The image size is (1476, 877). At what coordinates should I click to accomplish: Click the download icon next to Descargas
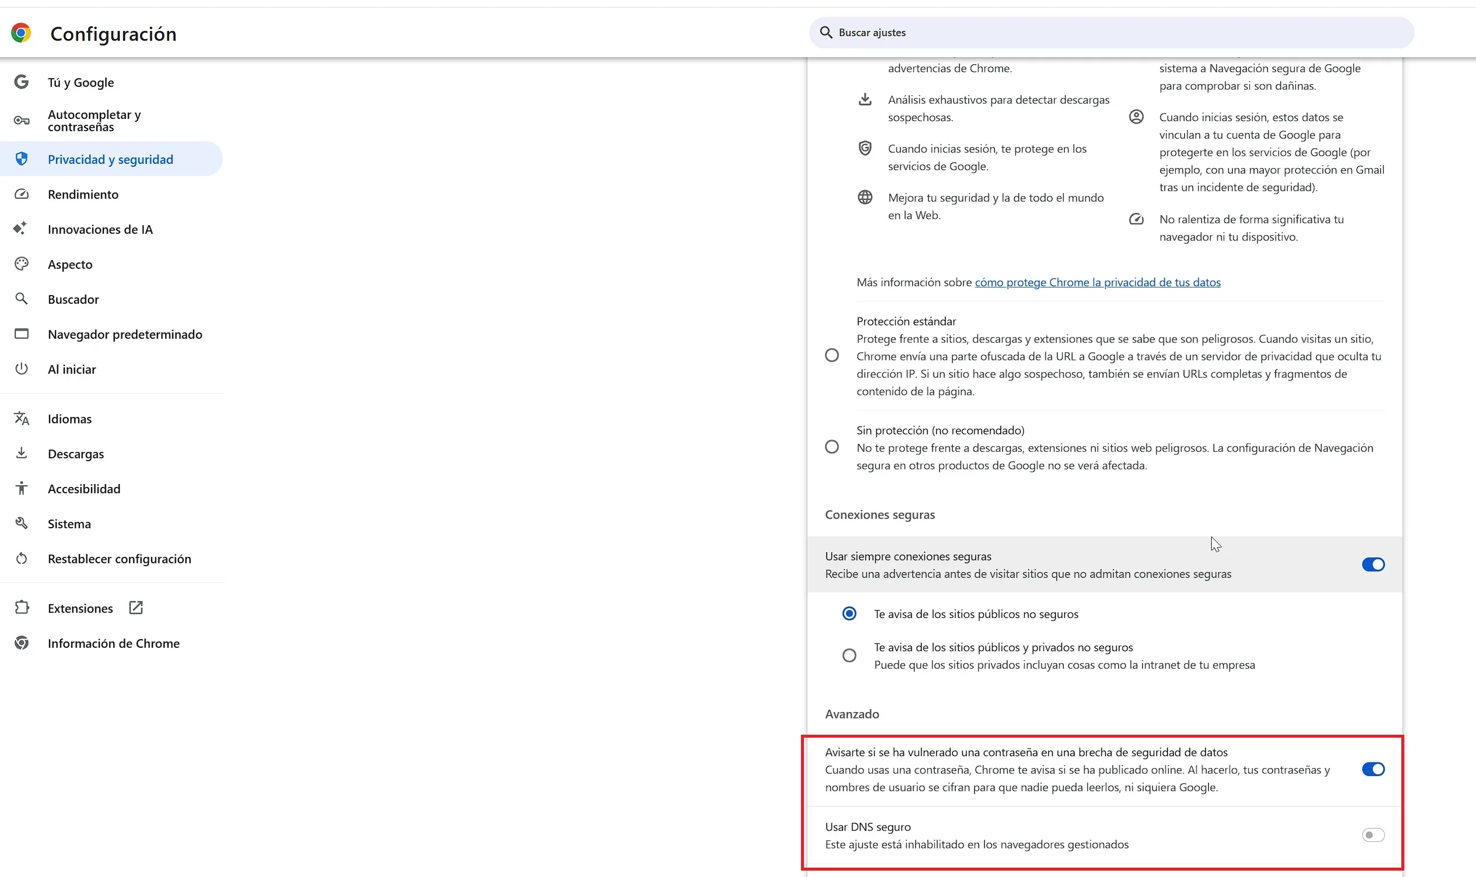21,453
